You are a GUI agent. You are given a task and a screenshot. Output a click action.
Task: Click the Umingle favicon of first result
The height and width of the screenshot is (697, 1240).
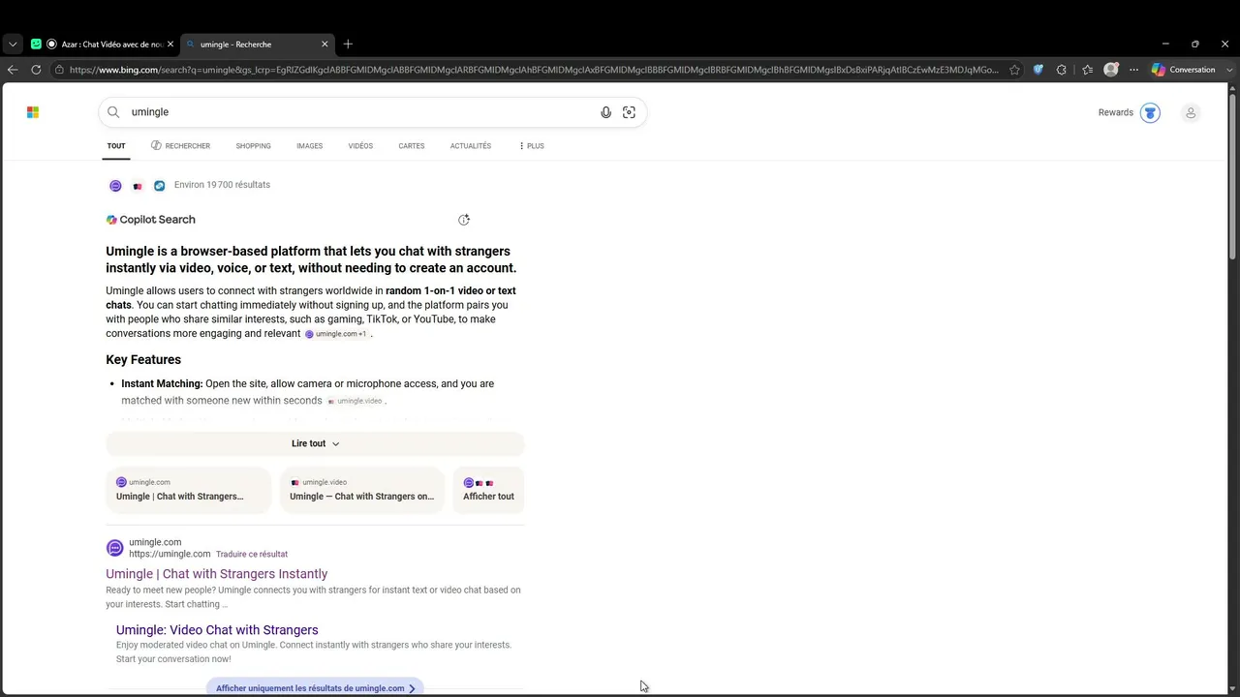(115, 548)
